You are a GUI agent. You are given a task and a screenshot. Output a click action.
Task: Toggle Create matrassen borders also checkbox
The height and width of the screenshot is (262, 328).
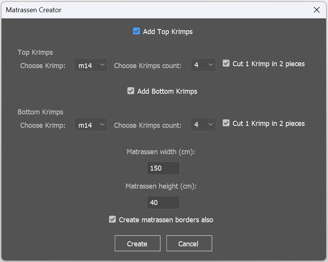click(x=113, y=220)
